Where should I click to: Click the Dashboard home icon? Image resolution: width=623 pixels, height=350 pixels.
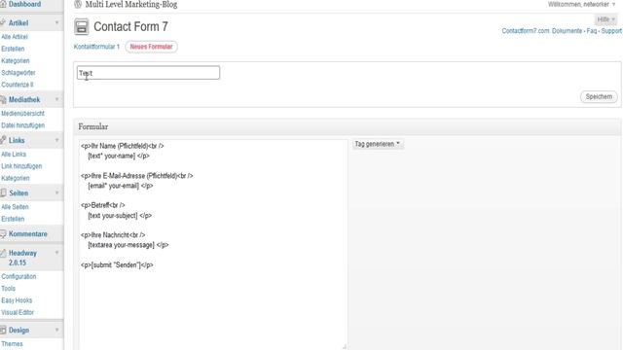click(3, 4)
